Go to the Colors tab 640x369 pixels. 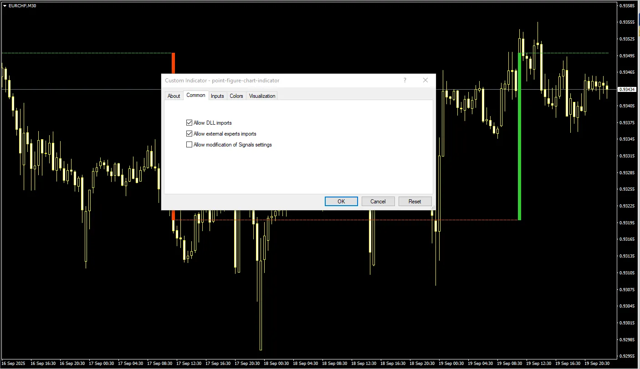[x=236, y=96]
